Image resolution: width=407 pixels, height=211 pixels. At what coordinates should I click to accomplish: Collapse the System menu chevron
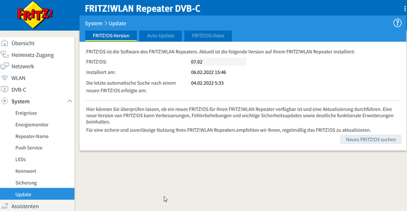coord(70,101)
